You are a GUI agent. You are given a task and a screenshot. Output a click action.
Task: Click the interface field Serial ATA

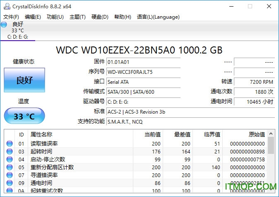click(143, 82)
